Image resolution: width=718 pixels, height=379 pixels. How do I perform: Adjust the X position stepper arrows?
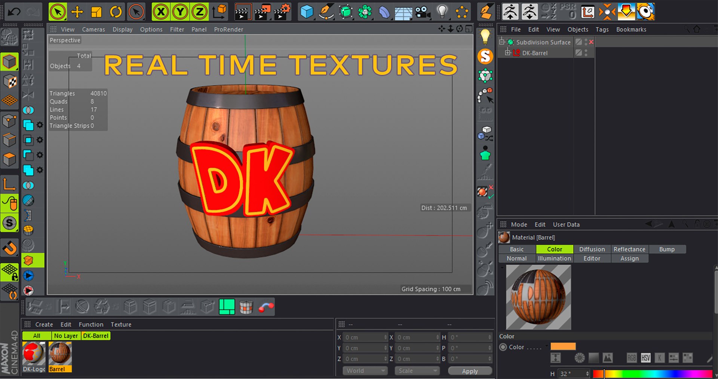385,337
